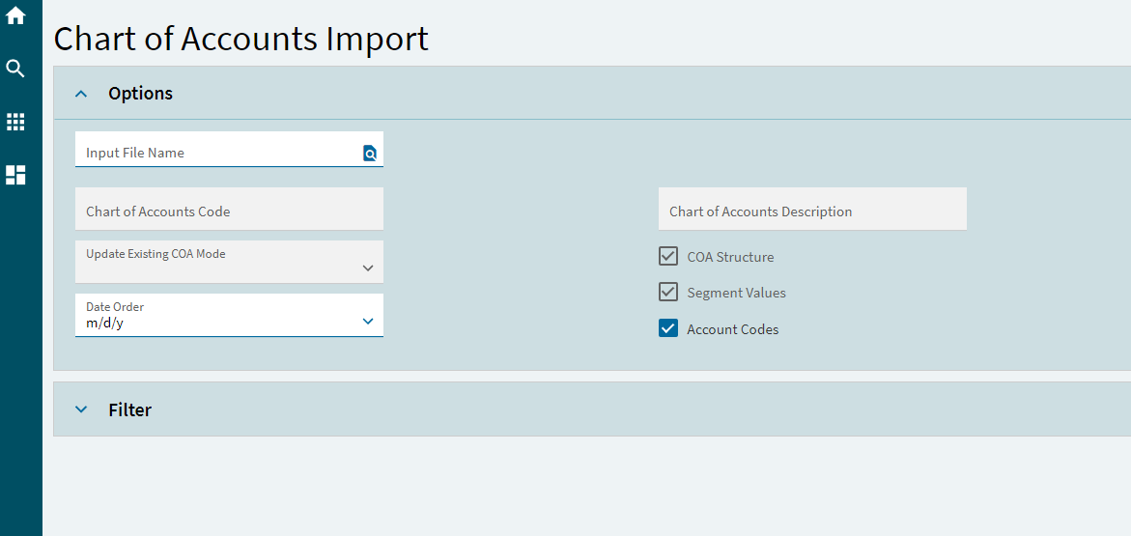The image size is (1131, 536).
Task: Open the Update Existing COA Mode dropdown arrow
Action: 368,268
